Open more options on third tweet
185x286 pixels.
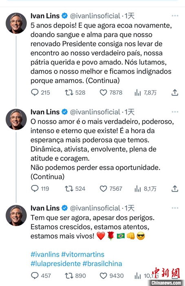click(x=175, y=208)
